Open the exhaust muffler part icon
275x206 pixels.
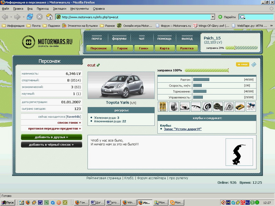pos(185,107)
